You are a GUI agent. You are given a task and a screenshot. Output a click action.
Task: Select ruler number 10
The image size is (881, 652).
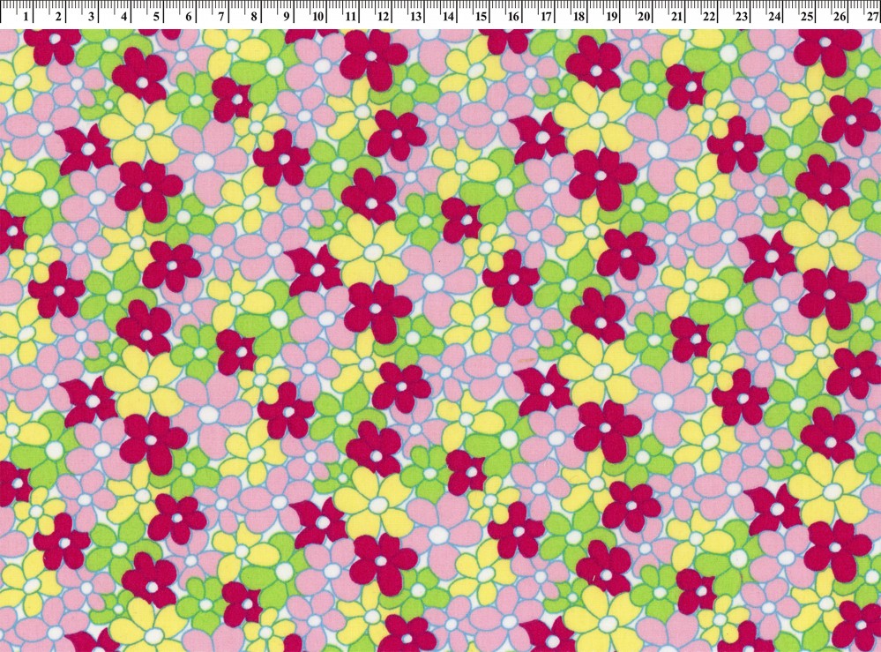318,17
